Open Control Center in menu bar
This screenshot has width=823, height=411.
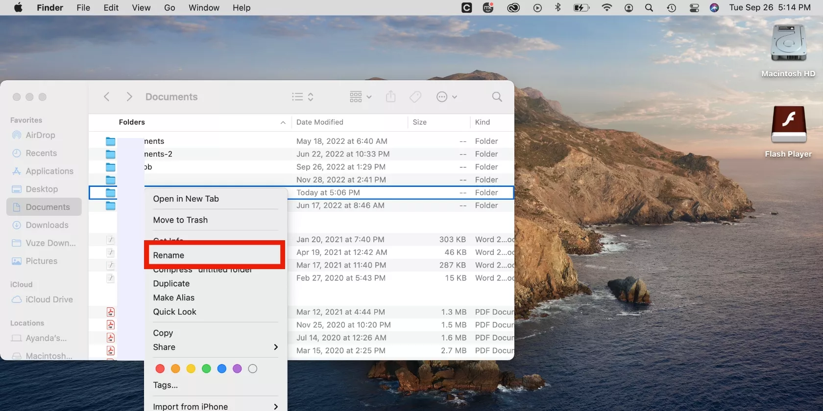pyautogui.click(x=694, y=8)
